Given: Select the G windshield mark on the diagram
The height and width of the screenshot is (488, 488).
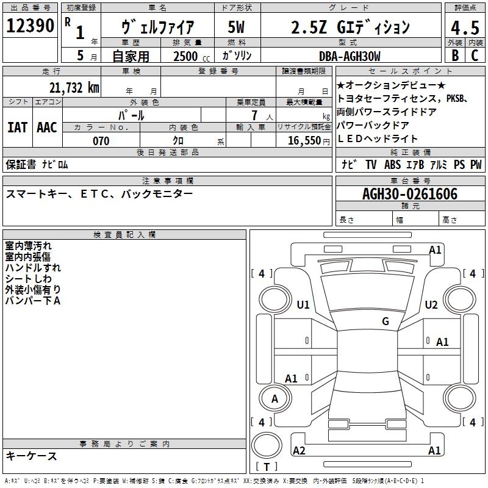Looking at the screenshot, I should click(x=385, y=321).
